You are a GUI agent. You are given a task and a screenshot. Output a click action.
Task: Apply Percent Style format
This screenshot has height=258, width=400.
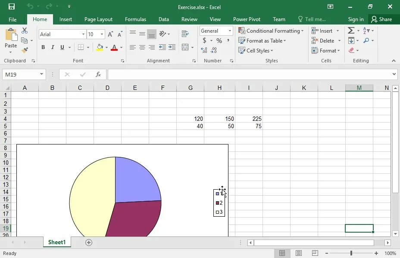tap(219, 40)
